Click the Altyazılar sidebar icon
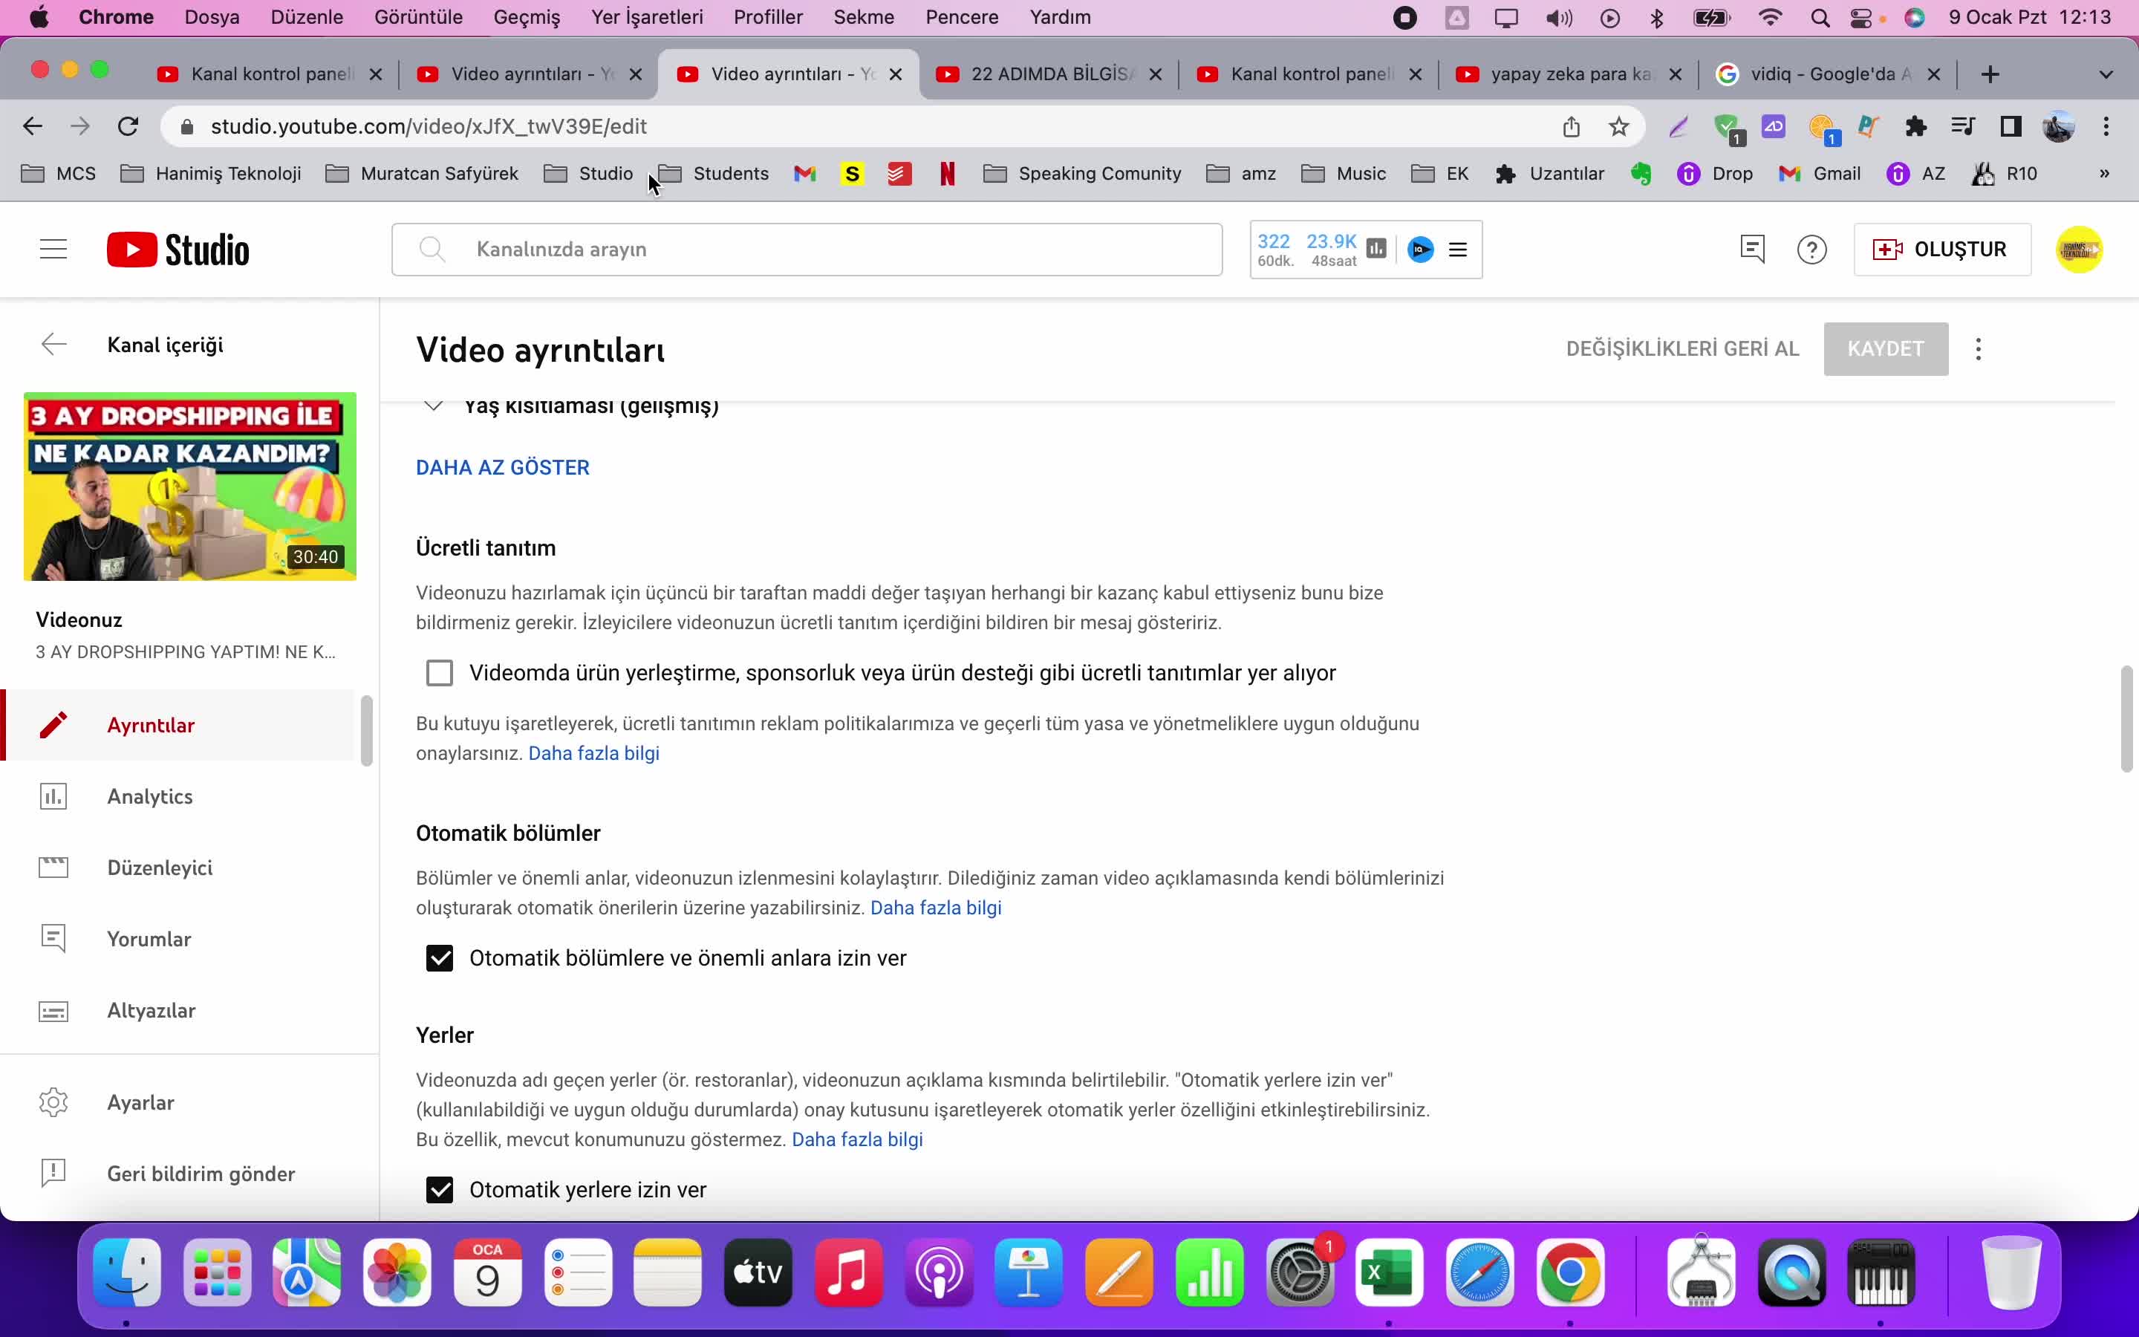The width and height of the screenshot is (2139, 1337). pyautogui.click(x=54, y=1009)
